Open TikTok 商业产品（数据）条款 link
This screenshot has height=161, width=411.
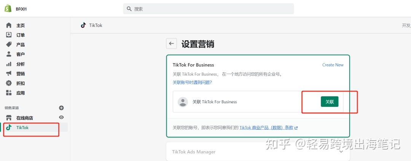(x=266, y=128)
